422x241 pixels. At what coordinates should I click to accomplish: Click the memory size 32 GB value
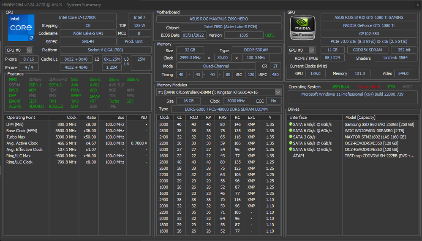coord(190,50)
